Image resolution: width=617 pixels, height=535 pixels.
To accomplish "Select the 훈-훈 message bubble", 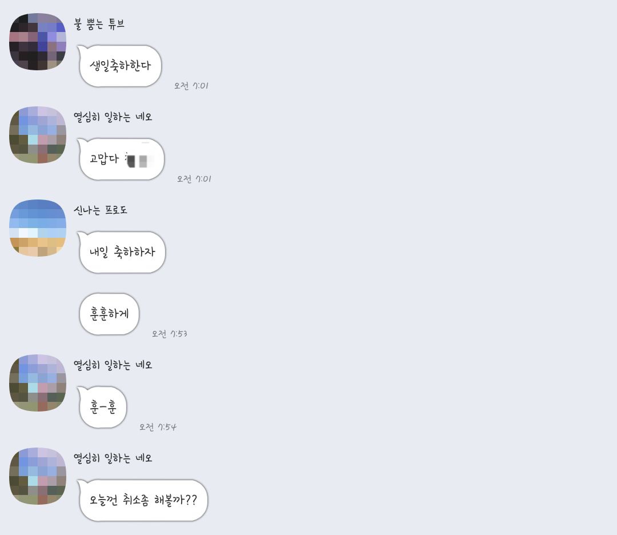I will (102, 407).
